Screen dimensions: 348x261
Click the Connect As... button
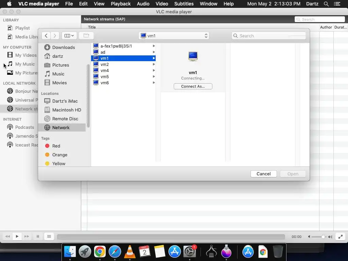pos(193,86)
